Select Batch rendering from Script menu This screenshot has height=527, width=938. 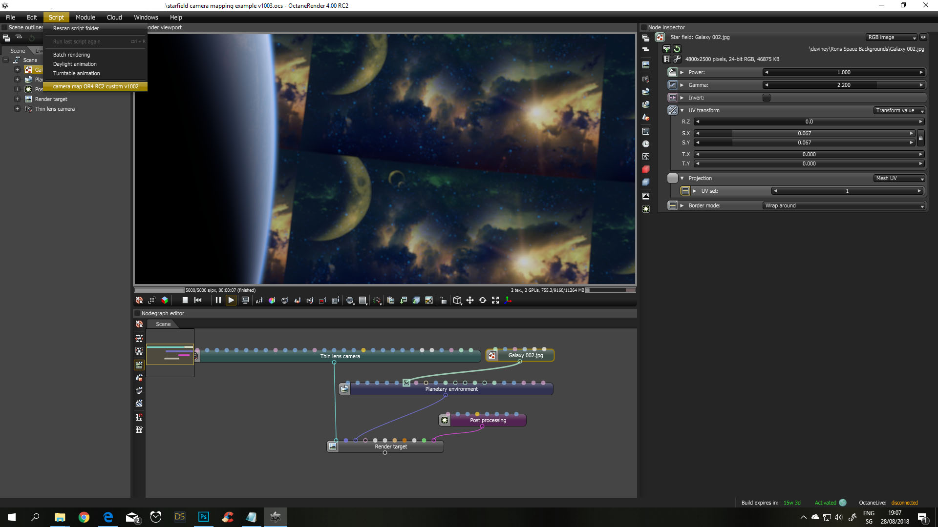pyautogui.click(x=72, y=55)
